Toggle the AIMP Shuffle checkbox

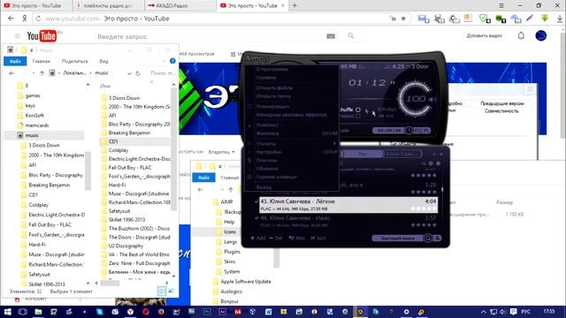click(357, 110)
